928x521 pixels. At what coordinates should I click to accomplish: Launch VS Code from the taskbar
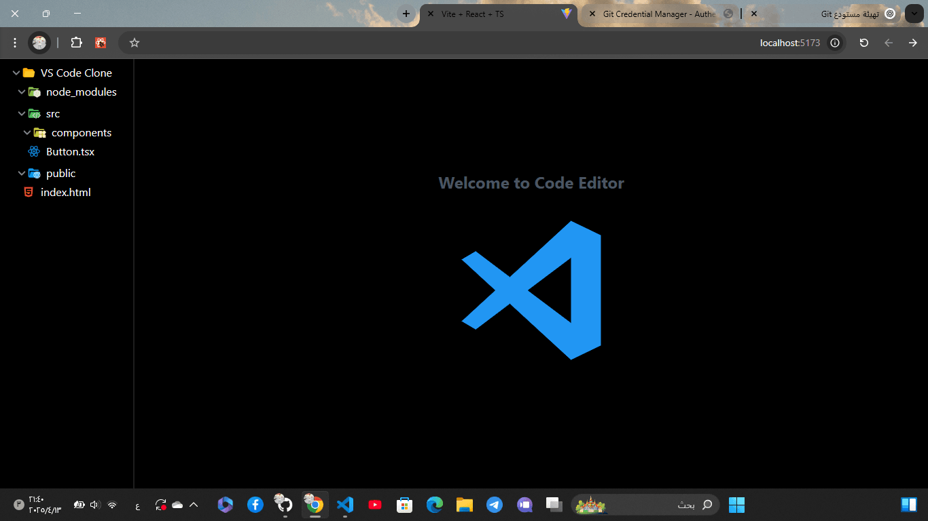coord(345,505)
